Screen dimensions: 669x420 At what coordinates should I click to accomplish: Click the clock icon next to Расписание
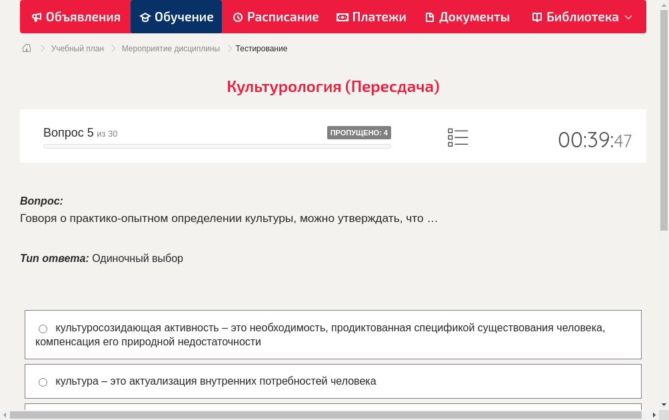point(237,17)
